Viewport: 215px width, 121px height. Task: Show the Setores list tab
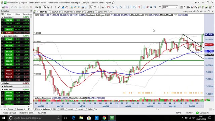coord(20,109)
